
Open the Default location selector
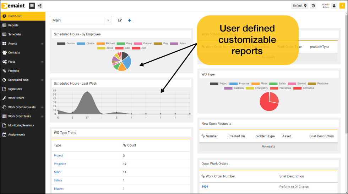tap(300, 6)
